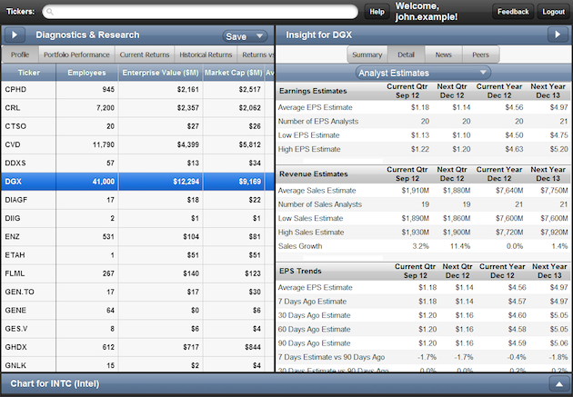Open the Save dropdown menu
The image size is (573, 397).
(x=245, y=36)
